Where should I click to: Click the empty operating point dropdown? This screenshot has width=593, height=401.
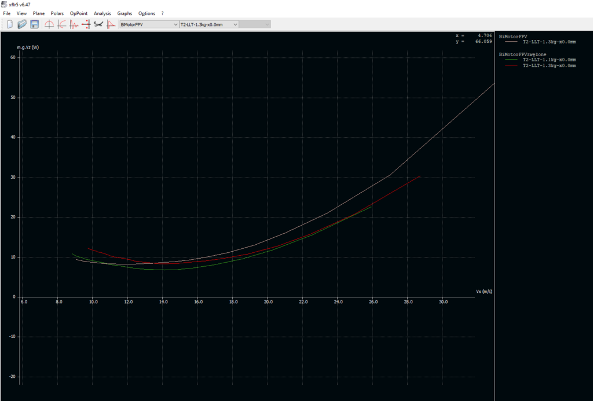pyautogui.click(x=255, y=24)
